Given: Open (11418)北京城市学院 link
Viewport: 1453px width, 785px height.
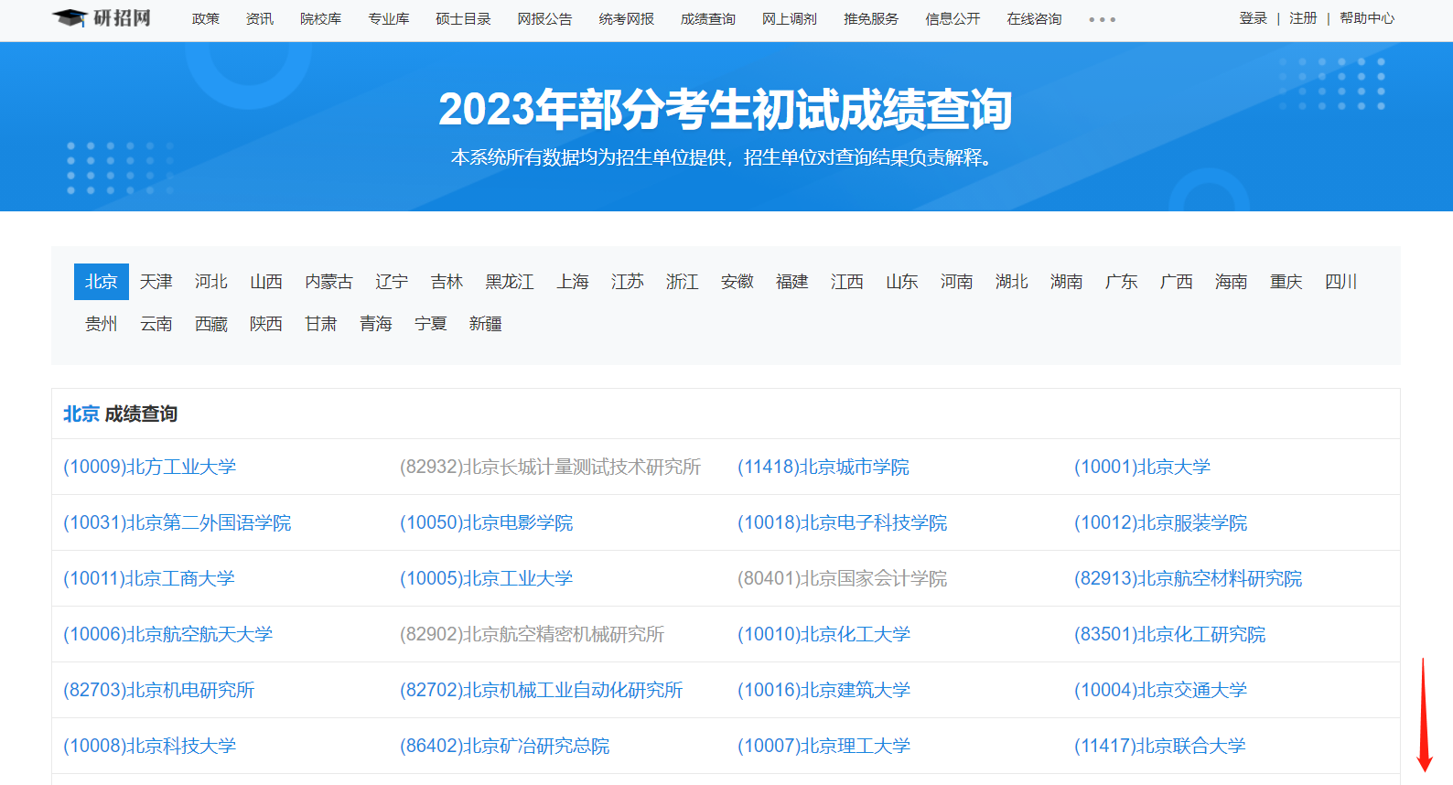Looking at the screenshot, I should (823, 467).
